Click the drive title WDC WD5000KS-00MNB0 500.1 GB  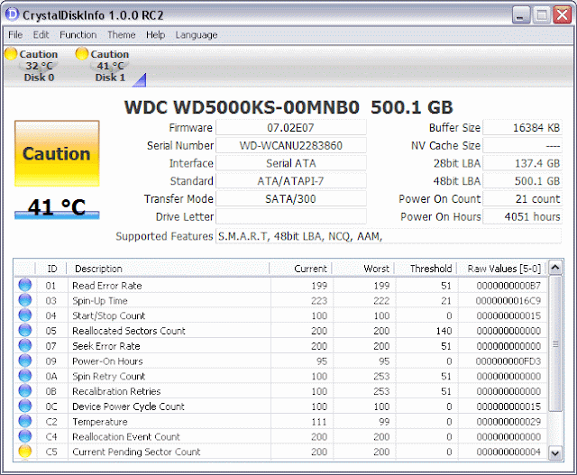(288, 107)
